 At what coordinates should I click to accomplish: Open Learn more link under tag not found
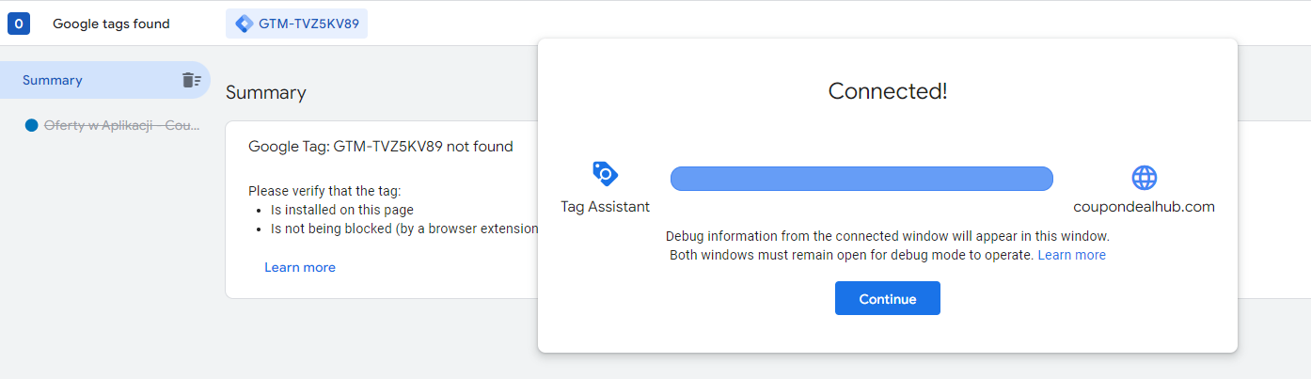pyautogui.click(x=300, y=267)
